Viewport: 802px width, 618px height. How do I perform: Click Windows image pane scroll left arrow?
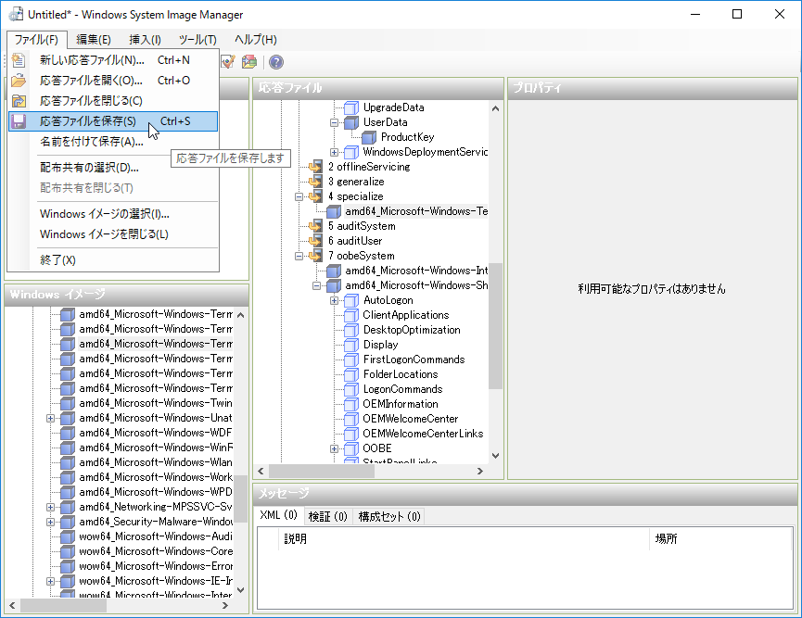12,606
